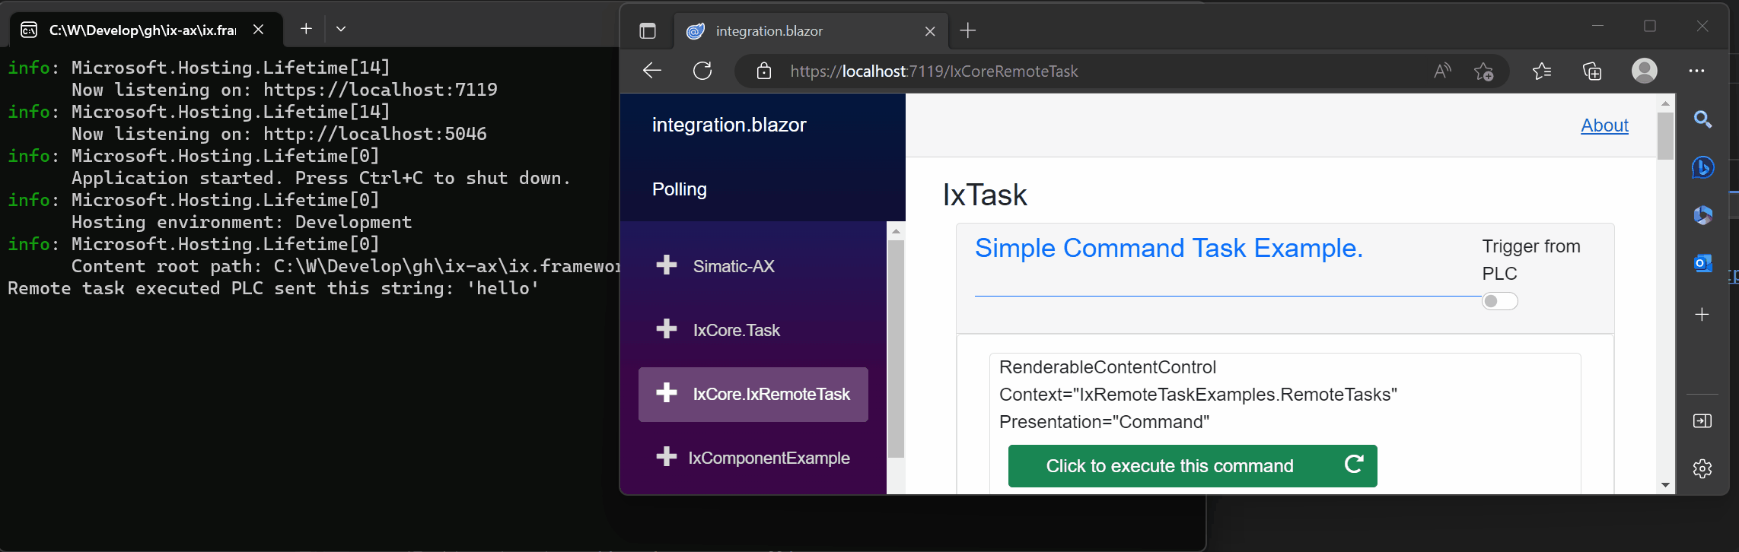1739x552 pixels.
Task: Click the https://localhost:7119 terminal text
Action: [x=381, y=90]
